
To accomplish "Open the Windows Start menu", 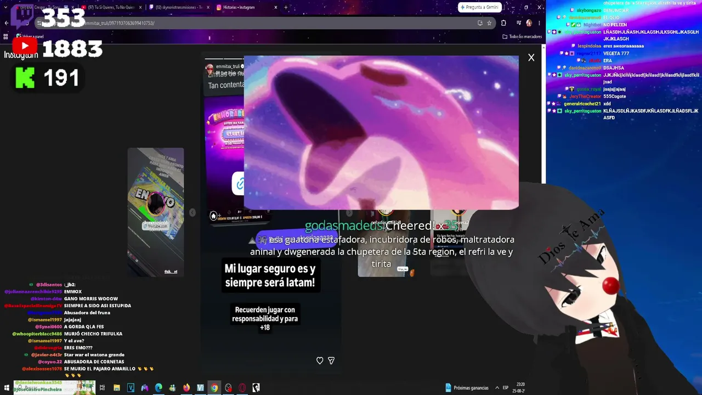I will [7, 388].
